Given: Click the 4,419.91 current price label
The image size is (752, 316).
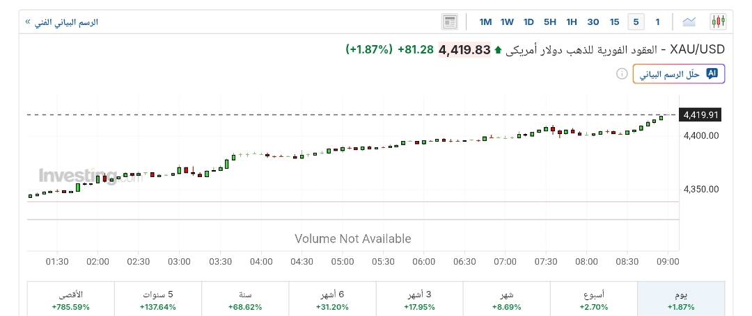Looking at the screenshot, I should tap(701, 115).
